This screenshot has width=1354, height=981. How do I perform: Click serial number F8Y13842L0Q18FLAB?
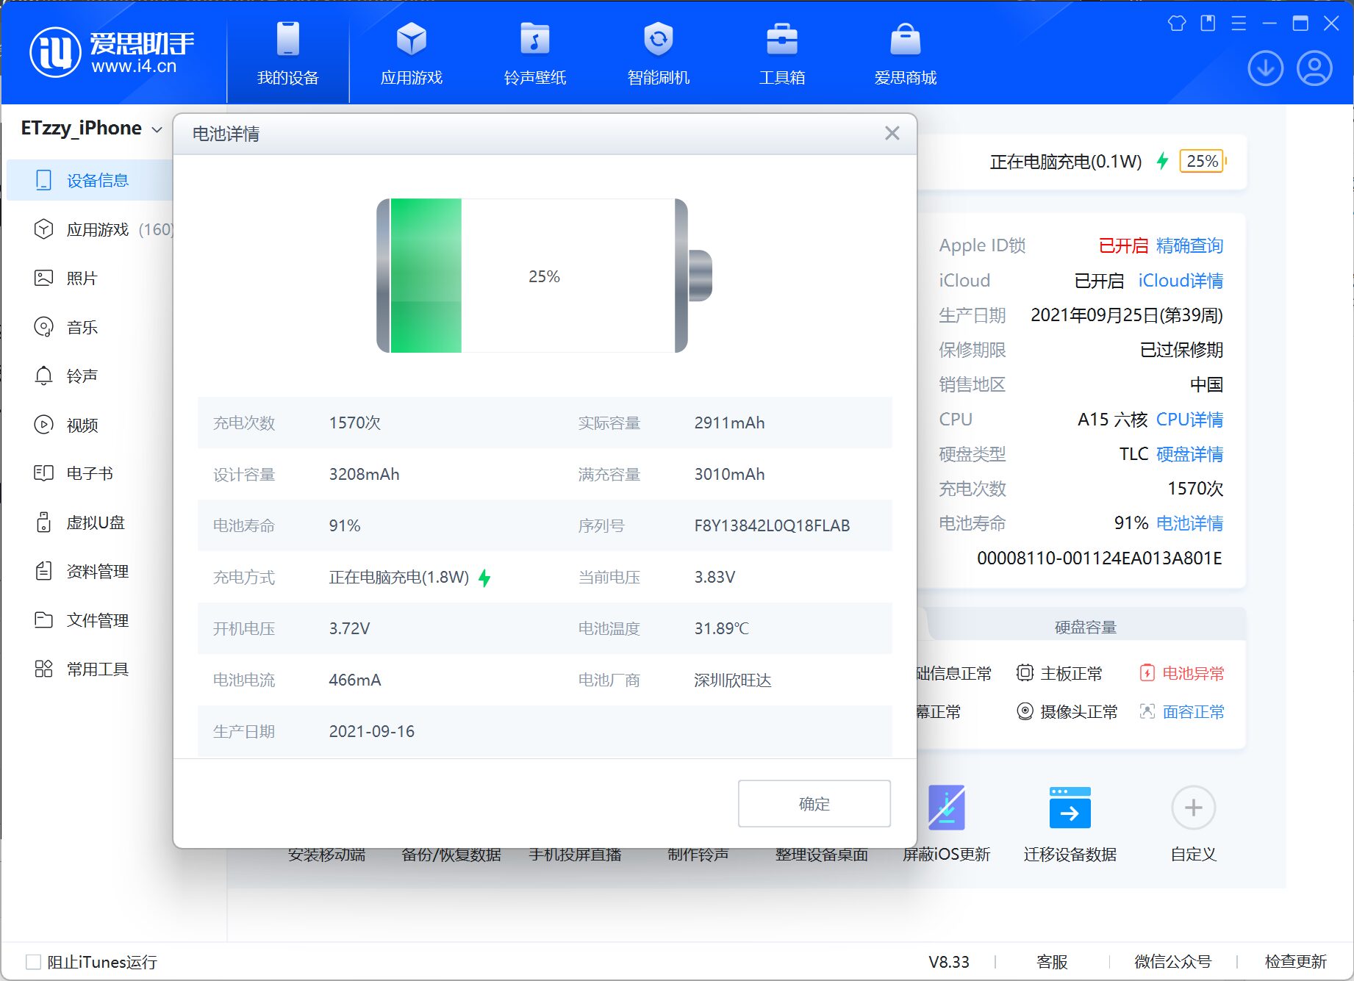[772, 525]
